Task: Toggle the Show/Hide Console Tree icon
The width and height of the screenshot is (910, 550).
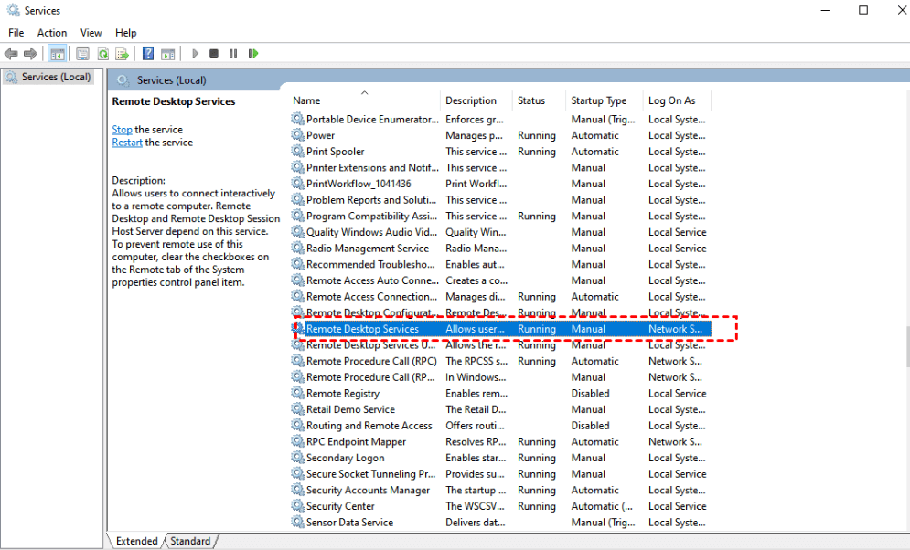Action: (x=57, y=54)
